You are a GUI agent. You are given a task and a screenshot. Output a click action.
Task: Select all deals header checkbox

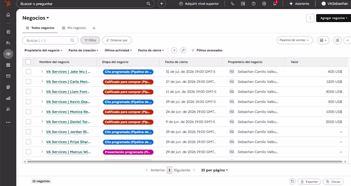tap(28, 62)
